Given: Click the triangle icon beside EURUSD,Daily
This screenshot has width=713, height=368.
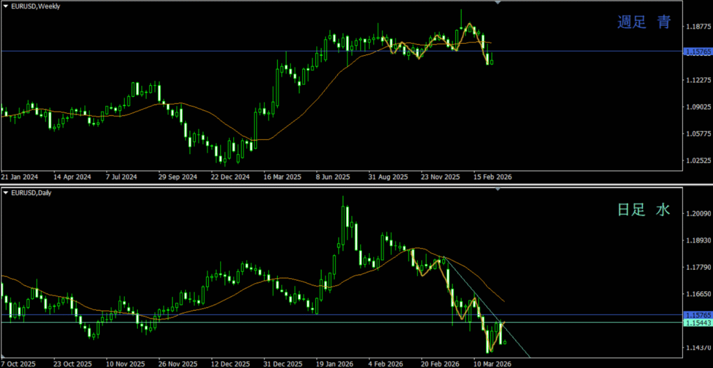Looking at the screenshot, I should [x=6, y=192].
